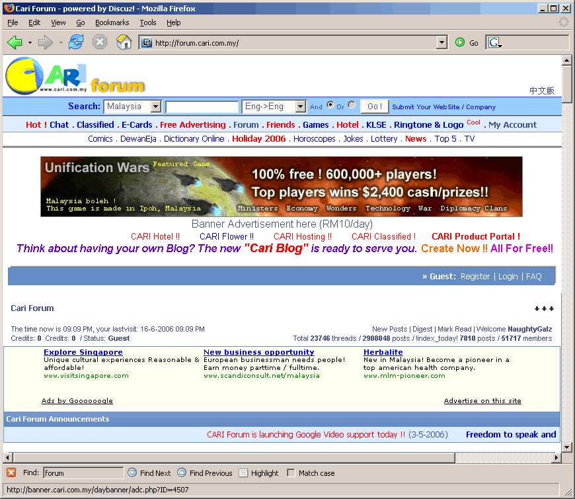Open the Tools menu
Image resolution: width=575 pixels, height=499 pixels.
[x=148, y=23]
